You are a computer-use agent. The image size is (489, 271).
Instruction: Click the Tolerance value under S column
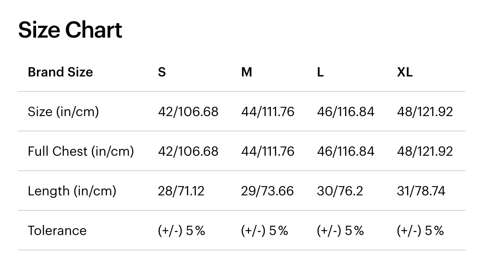coord(182,231)
